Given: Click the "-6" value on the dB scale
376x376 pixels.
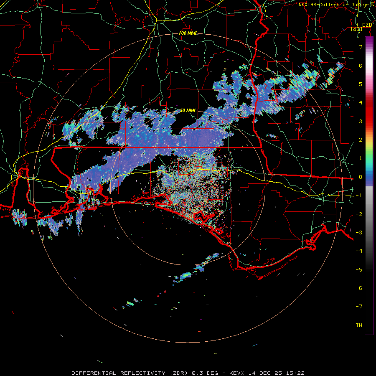Looking at the screenshot, I should 359,288.
